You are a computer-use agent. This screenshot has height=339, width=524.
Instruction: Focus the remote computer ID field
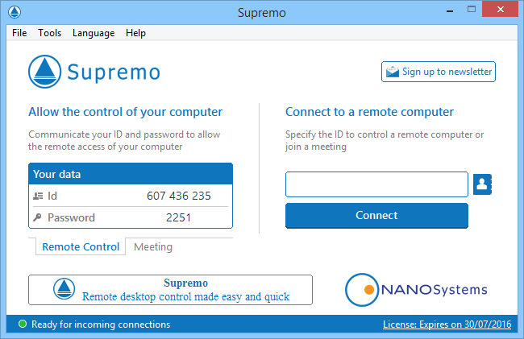[x=376, y=184]
